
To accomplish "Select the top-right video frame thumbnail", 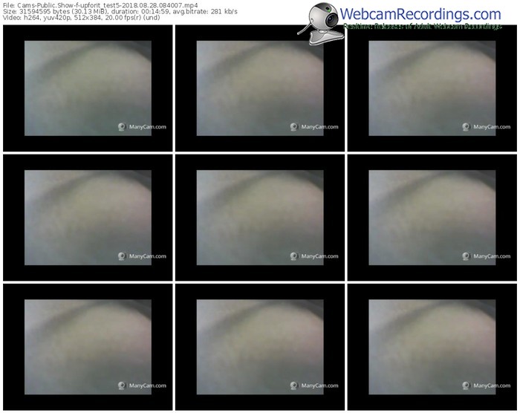I will point(432,88).
